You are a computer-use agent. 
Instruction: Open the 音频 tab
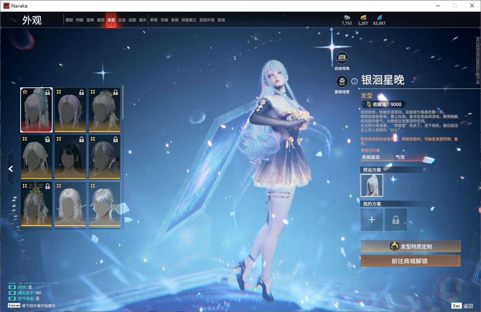tap(175, 20)
